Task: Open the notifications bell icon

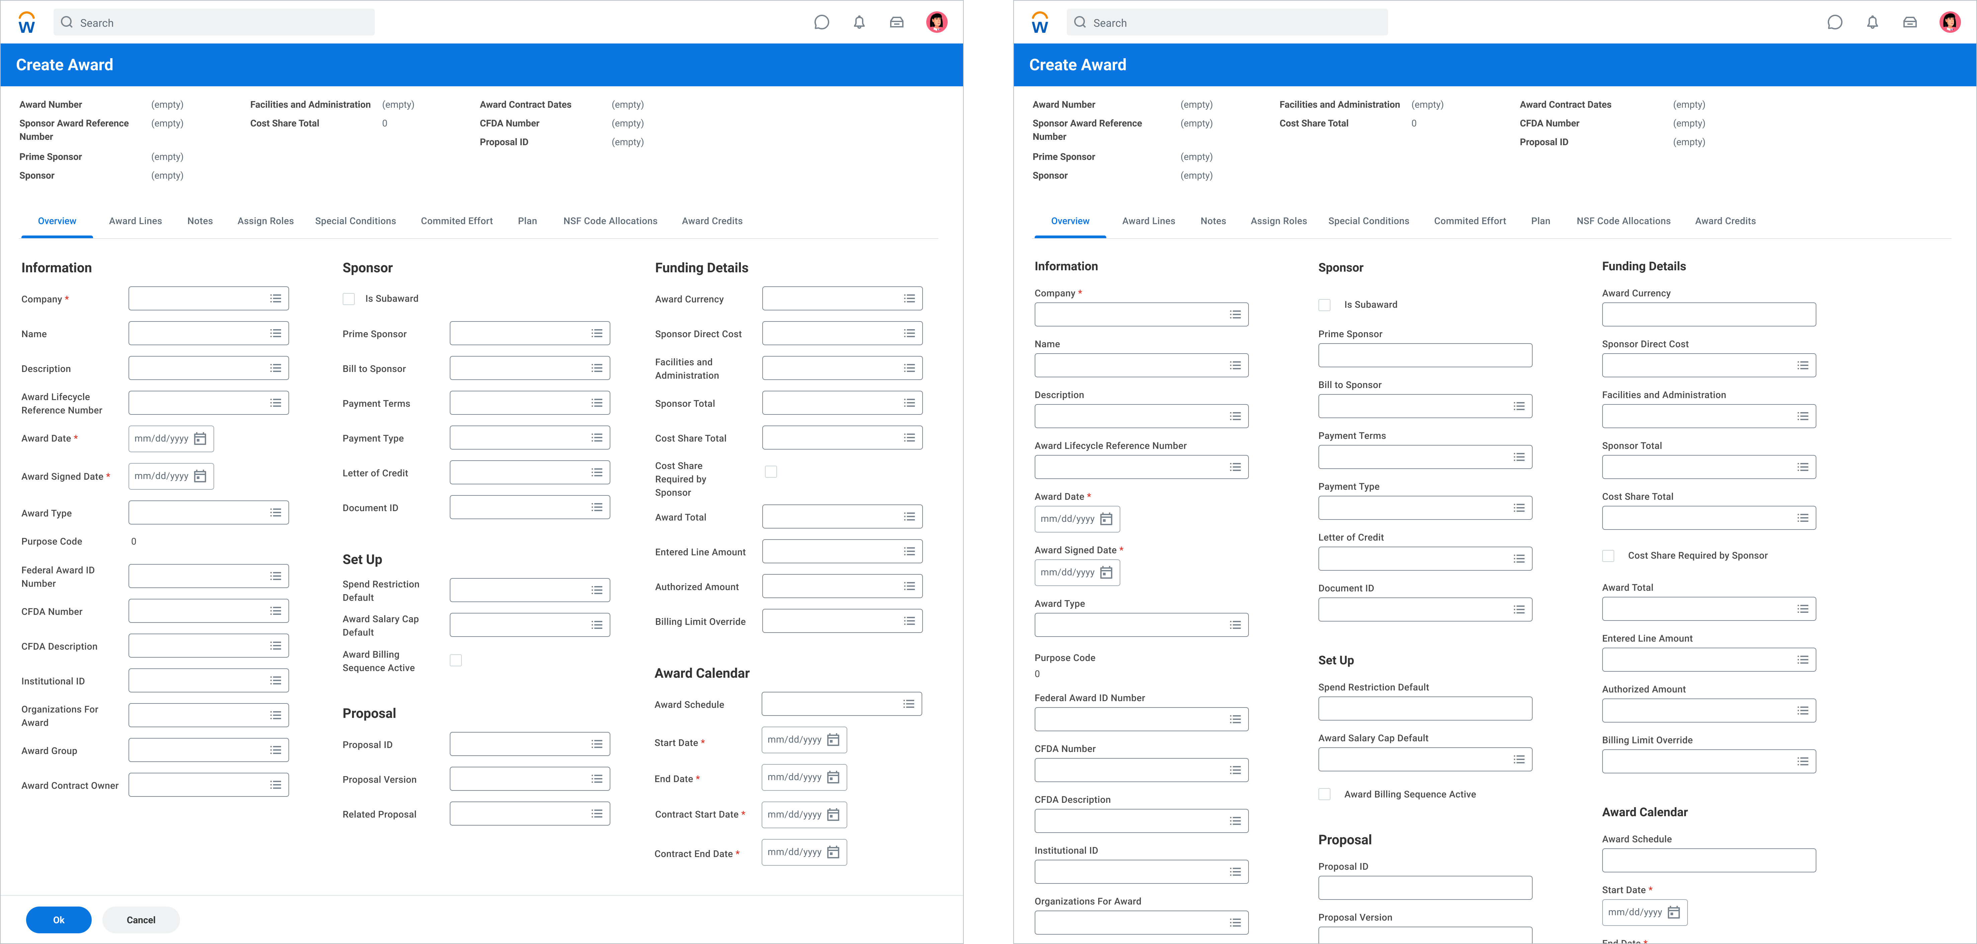Action: point(859,22)
